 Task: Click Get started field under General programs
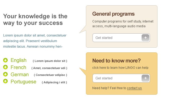coord(121,38)
